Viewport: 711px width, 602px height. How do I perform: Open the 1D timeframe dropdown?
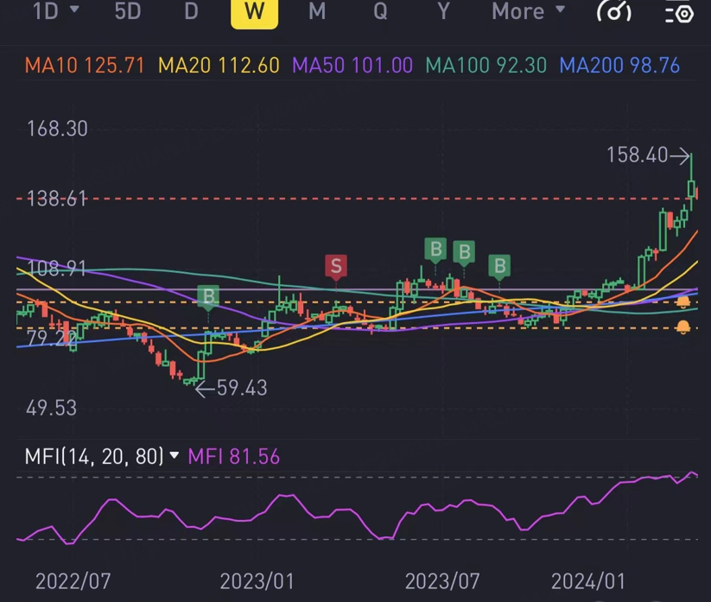(56, 11)
